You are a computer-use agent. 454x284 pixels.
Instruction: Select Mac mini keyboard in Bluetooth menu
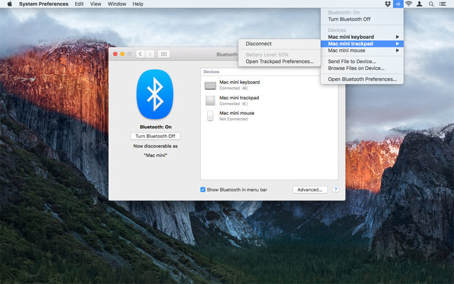(x=362, y=37)
